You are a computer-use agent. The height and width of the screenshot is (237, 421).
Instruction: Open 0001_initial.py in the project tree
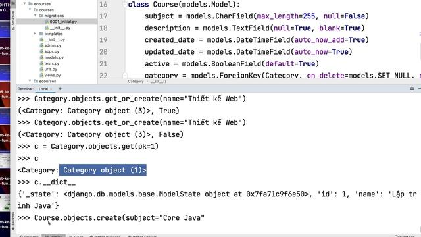(63, 22)
